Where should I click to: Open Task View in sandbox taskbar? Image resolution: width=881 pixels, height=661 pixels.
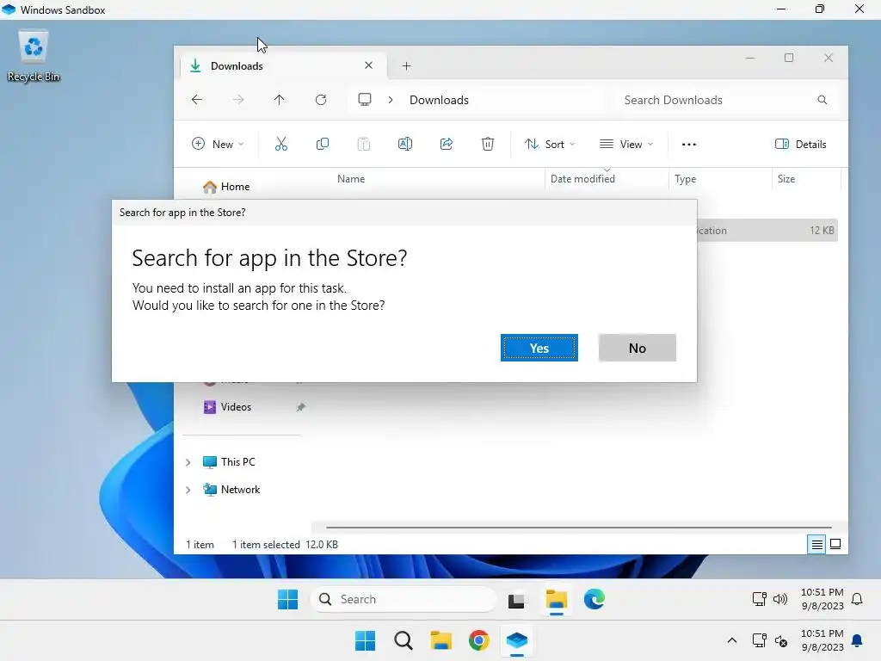[x=517, y=600]
